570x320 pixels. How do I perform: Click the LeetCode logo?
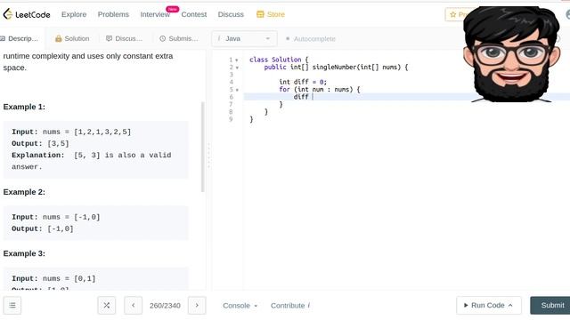[x=26, y=14]
